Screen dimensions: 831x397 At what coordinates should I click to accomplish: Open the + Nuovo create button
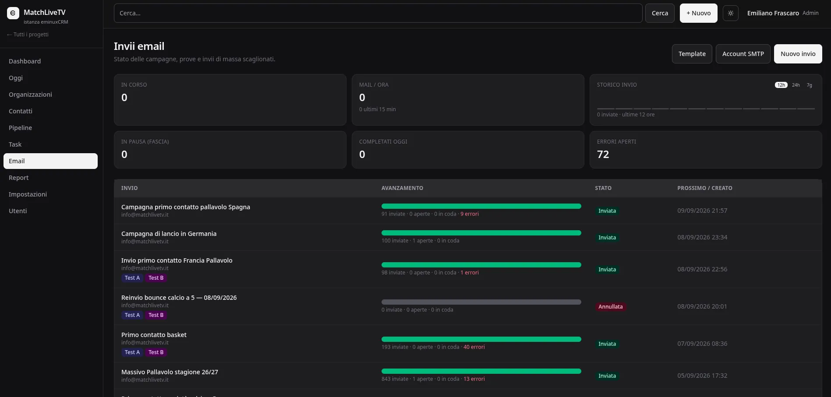[x=699, y=13]
